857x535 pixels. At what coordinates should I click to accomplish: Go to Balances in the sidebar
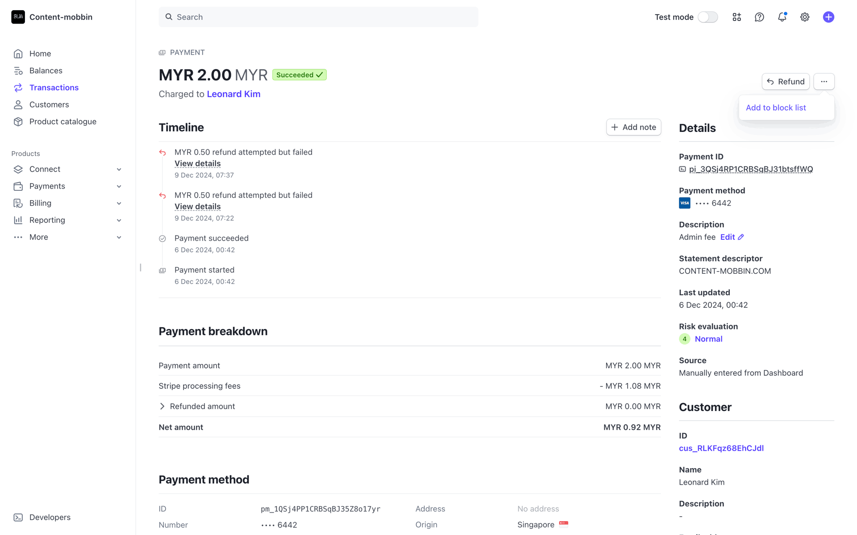(46, 70)
